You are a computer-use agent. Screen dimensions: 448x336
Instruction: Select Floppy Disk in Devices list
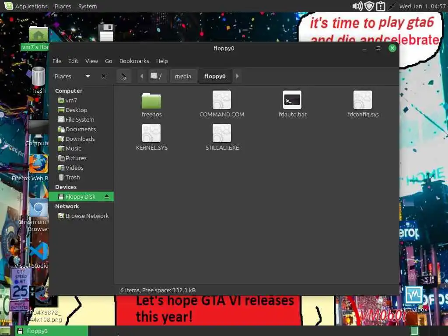[81, 196]
